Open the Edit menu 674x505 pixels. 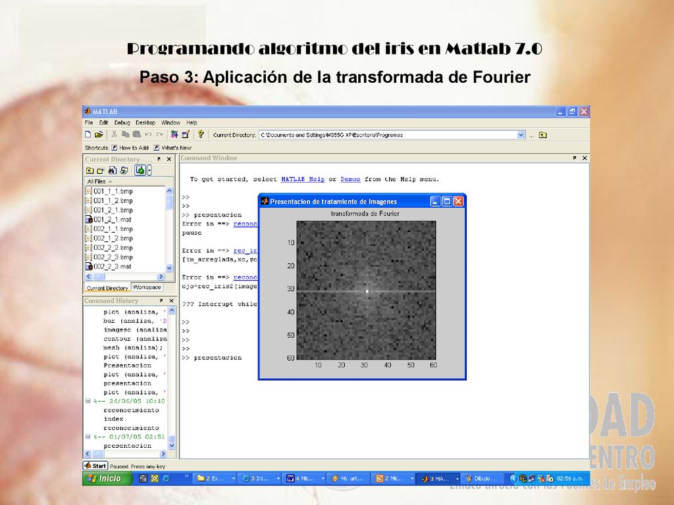pos(103,122)
